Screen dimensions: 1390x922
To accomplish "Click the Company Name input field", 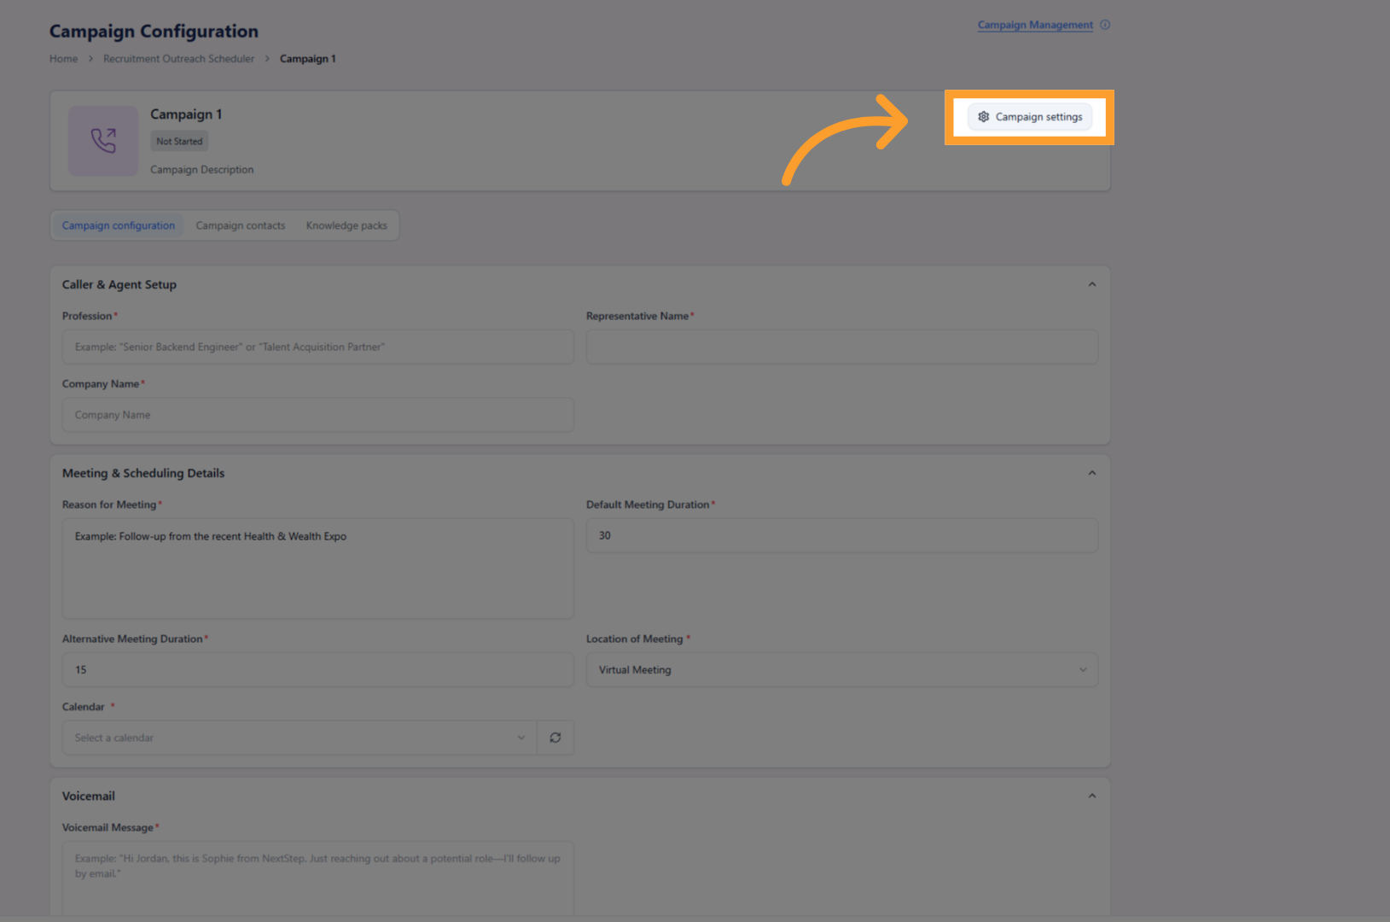I will (x=318, y=415).
